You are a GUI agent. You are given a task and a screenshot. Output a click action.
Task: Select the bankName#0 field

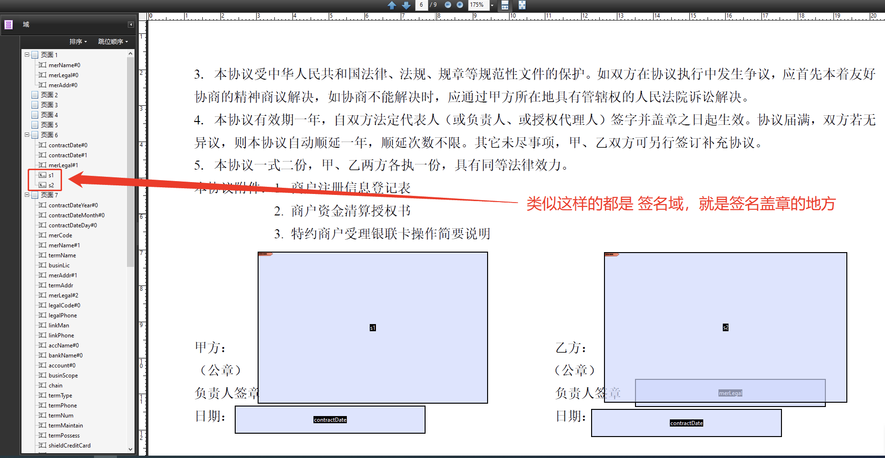click(x=65, y=356)
